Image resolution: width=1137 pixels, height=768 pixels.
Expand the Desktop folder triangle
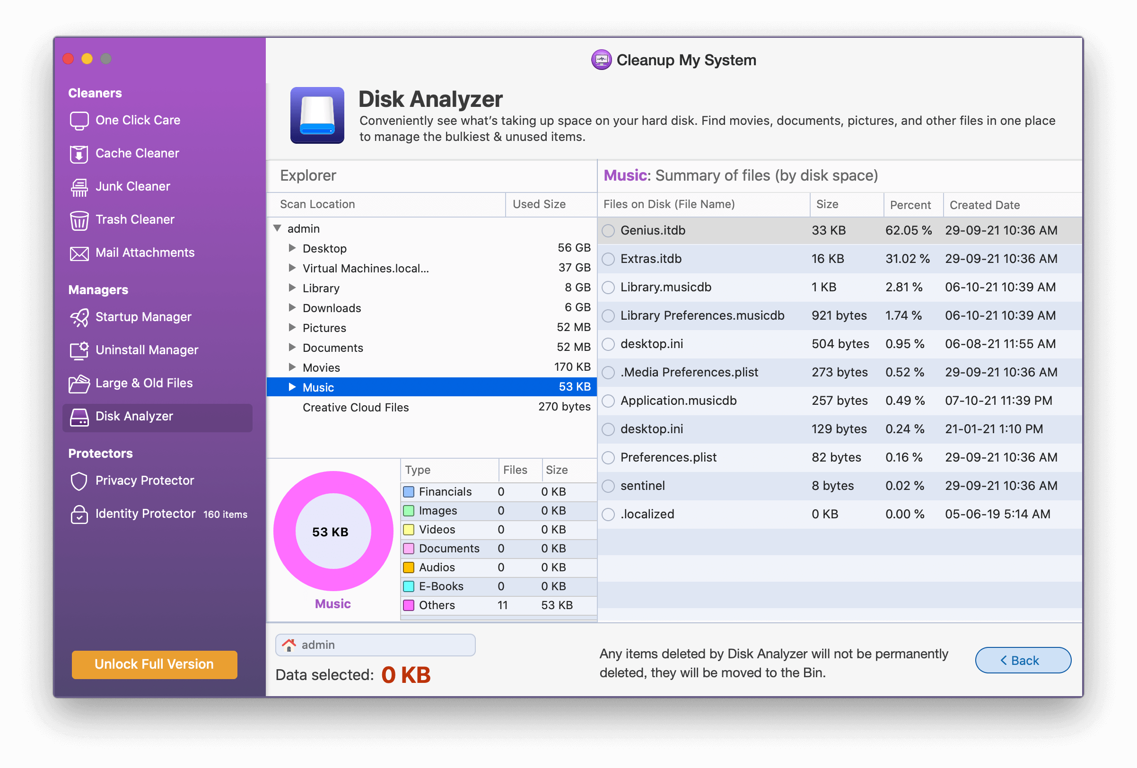coord(292,248)
